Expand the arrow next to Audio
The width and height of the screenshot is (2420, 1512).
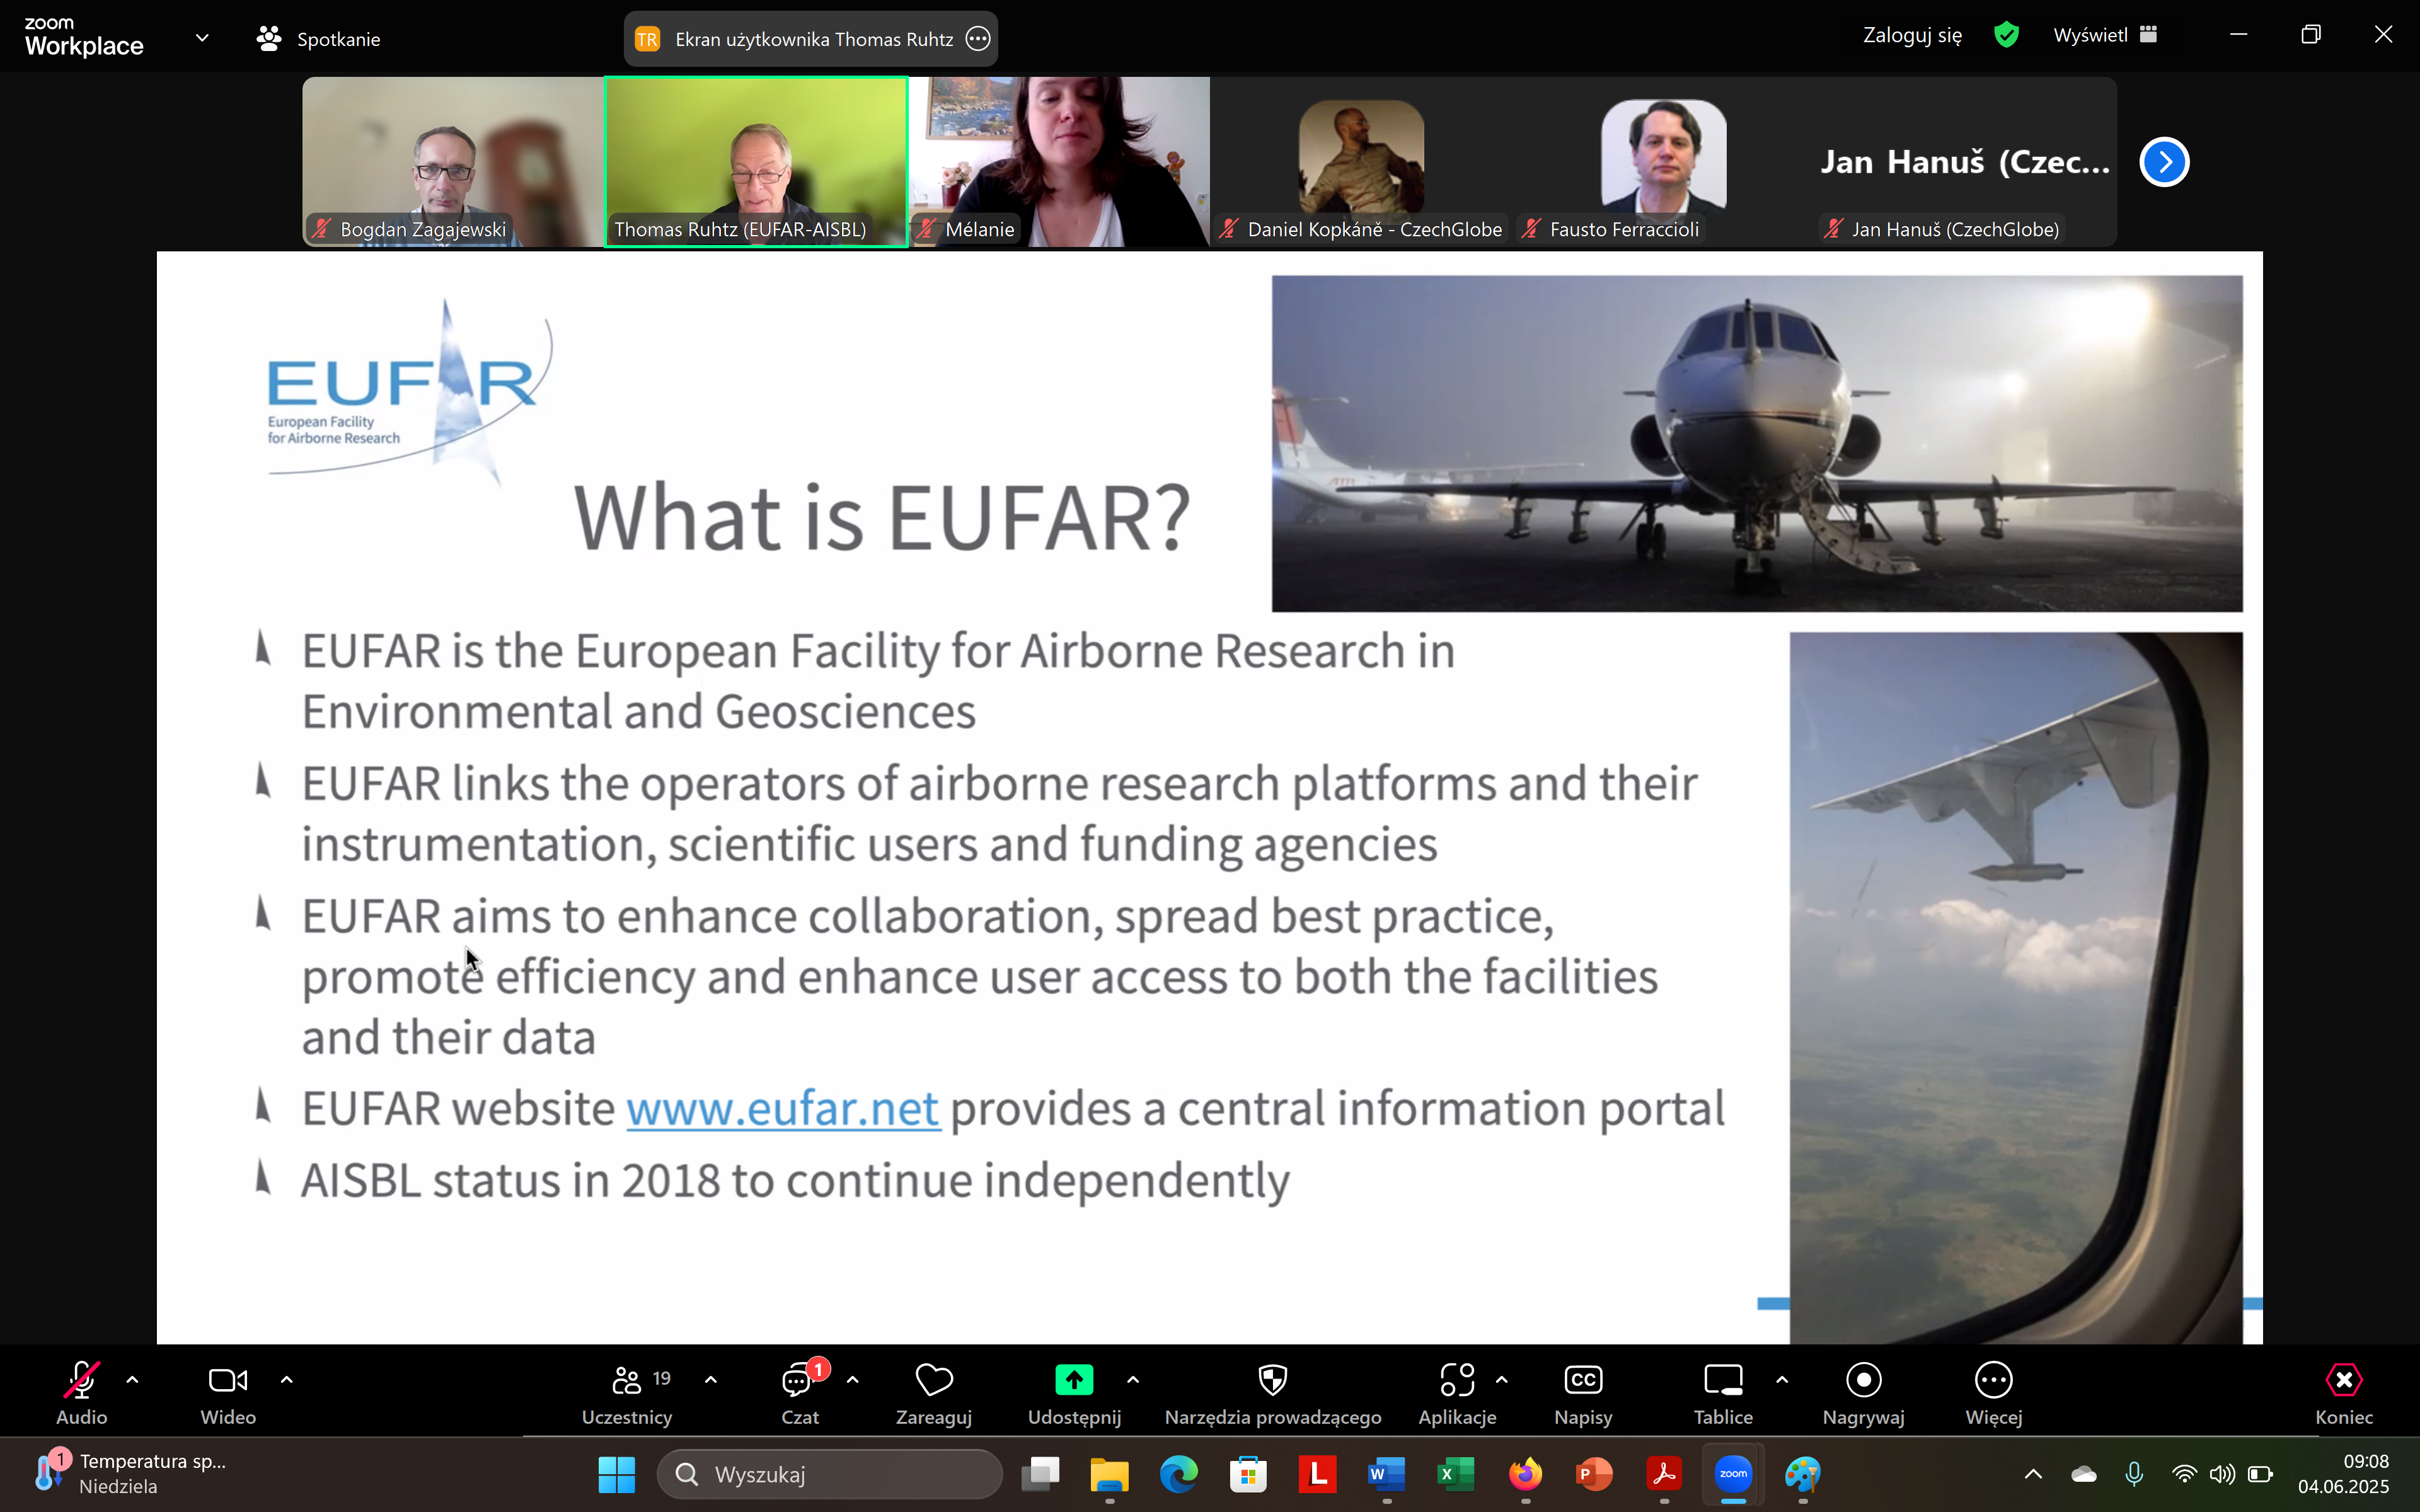click(132, 1380)
